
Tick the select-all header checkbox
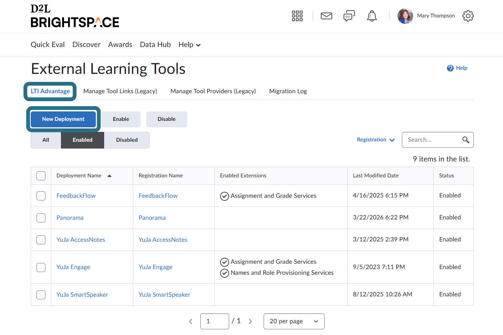pos(41,176)
